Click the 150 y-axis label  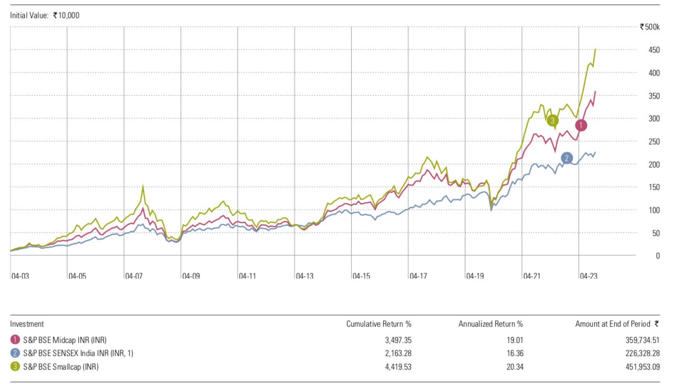tap(654, 187)
